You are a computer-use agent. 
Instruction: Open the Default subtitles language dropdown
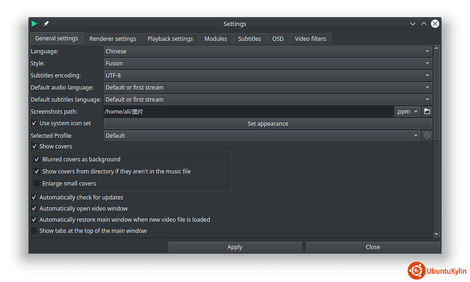click(x=268, y=100)
